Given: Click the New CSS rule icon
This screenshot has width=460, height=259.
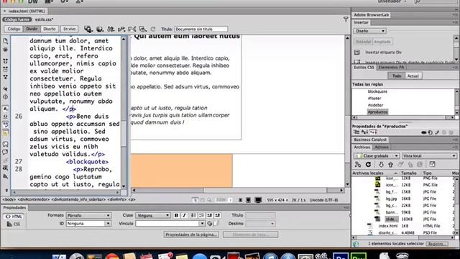Looking at the screenshot, I should point(431,132).
